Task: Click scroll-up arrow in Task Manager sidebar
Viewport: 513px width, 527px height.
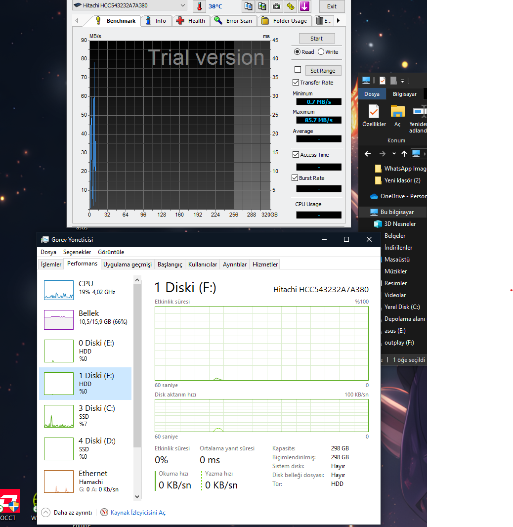Action: pyautogui.click(x=137, y=280)
